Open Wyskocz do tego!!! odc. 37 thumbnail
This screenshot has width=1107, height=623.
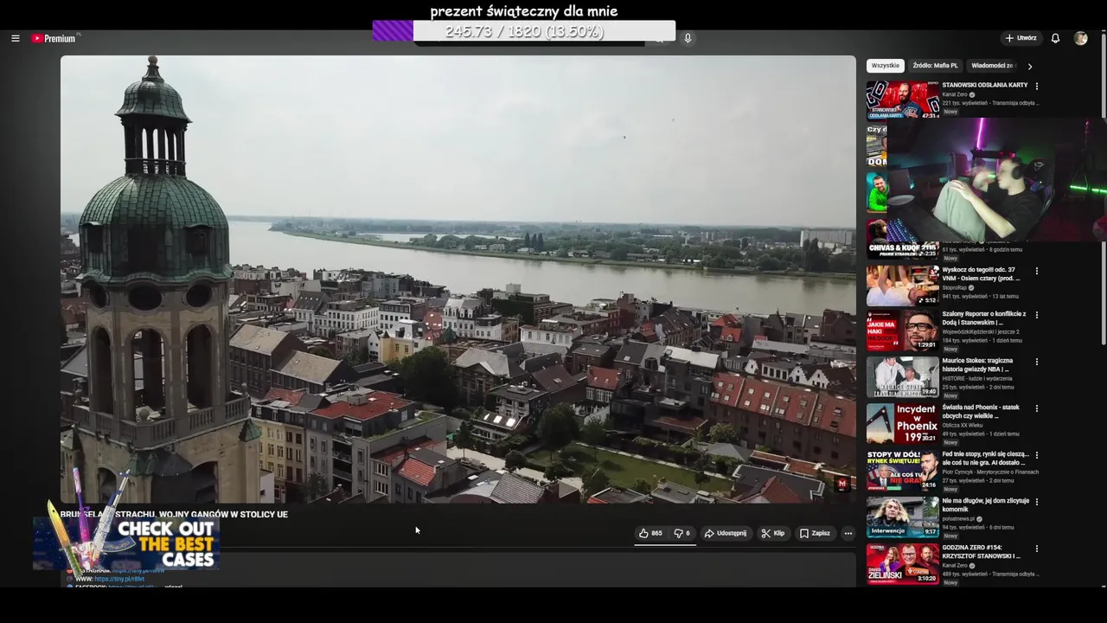[902, 285]
